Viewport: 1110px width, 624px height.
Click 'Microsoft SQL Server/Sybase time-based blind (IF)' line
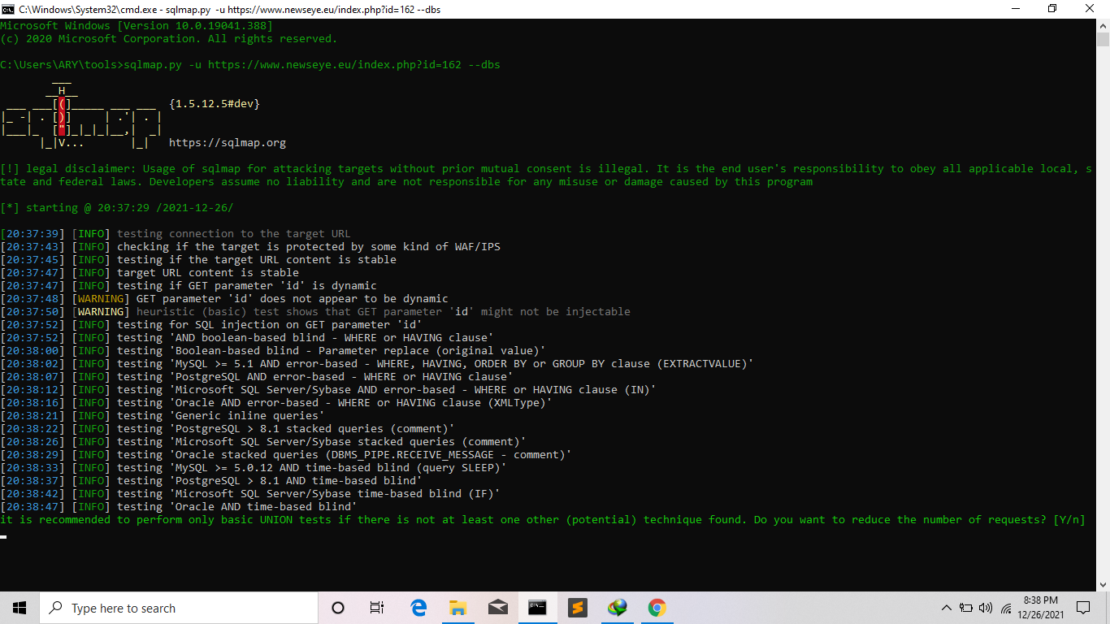(250, 494)
